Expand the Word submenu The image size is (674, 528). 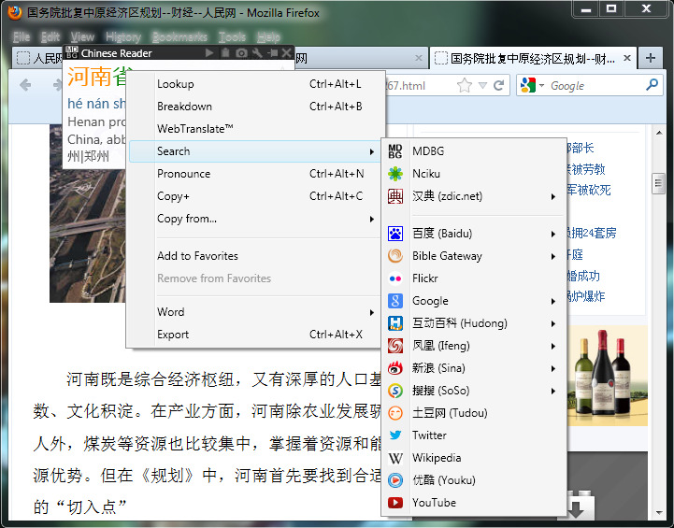[x=256, y=312]
